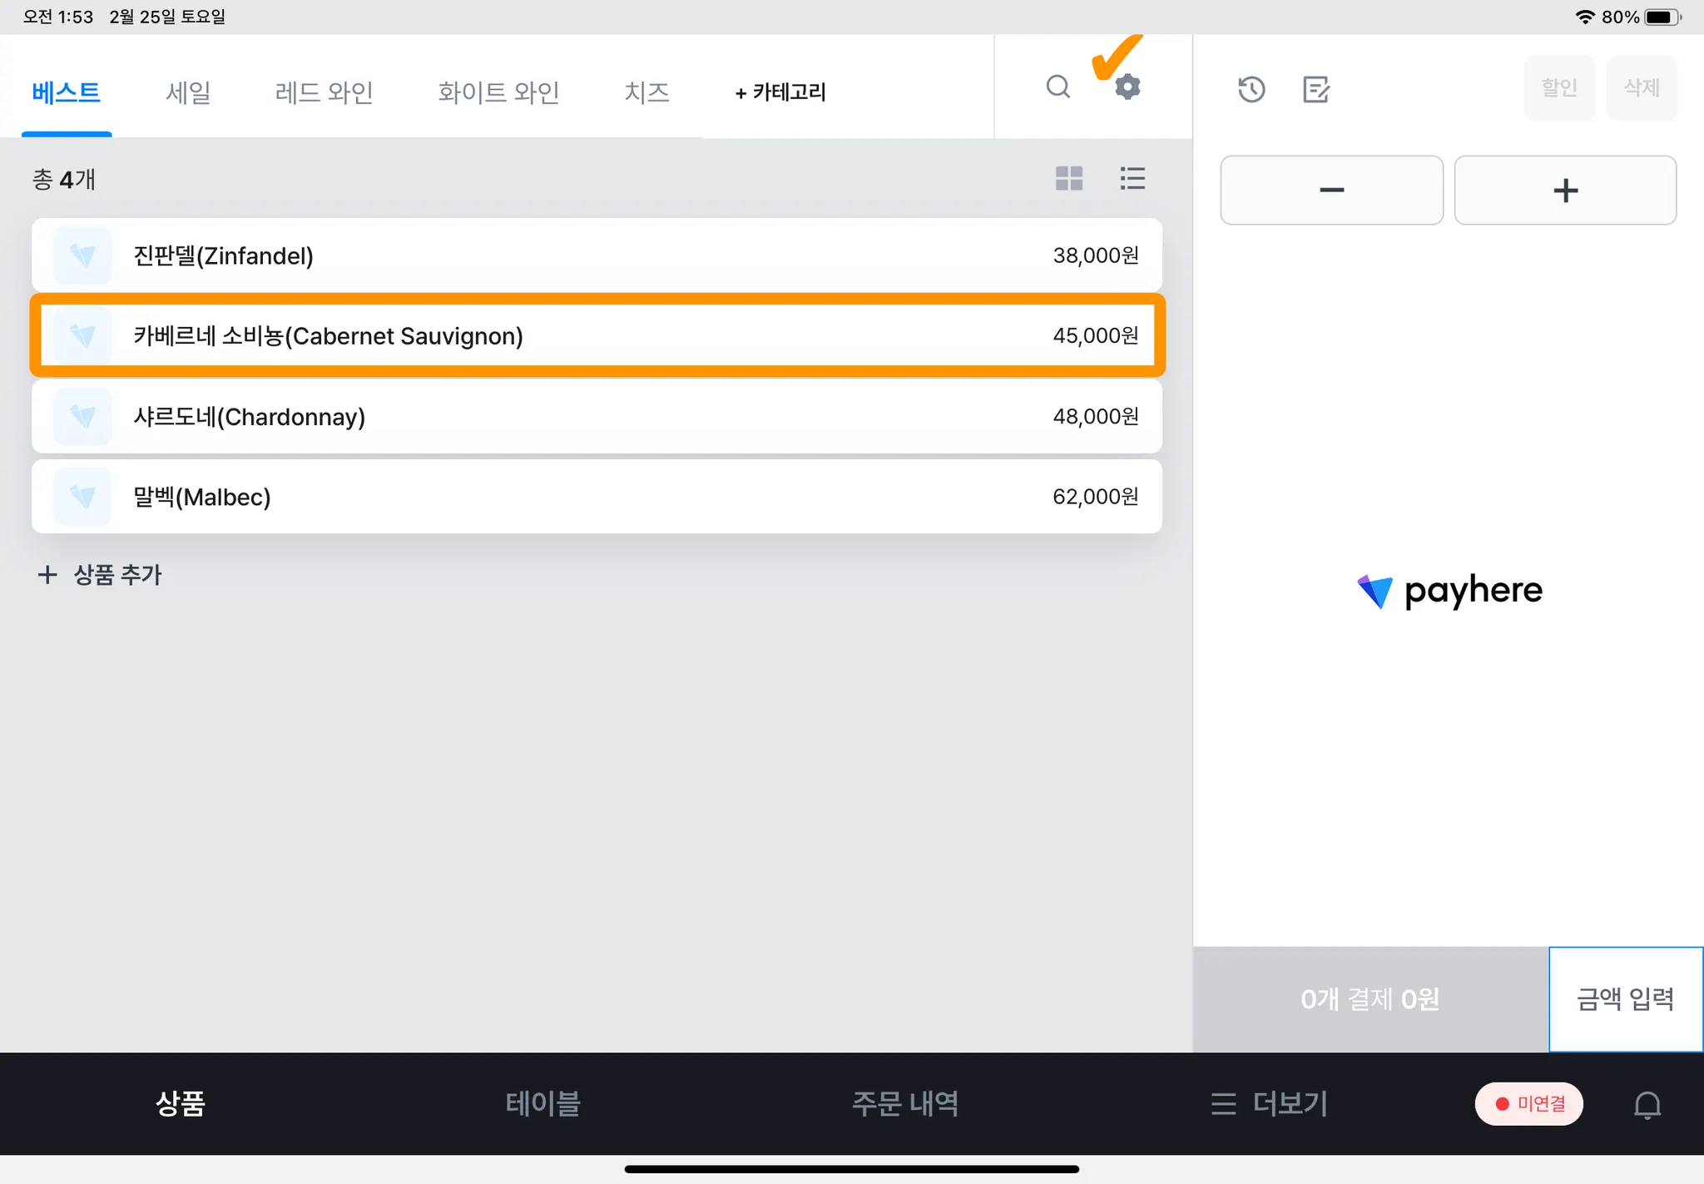The height and width of the screenshot is (1184, 1704).
Task: Open the product search magnifier icon
Action: [1058, 87]
